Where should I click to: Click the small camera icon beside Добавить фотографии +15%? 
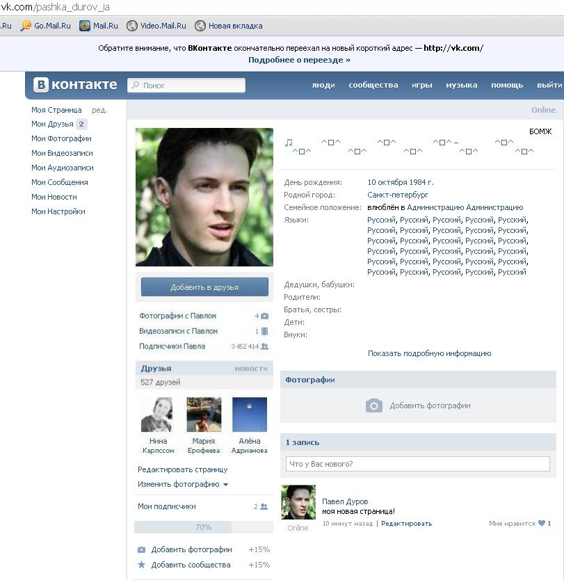coord(141,549)
